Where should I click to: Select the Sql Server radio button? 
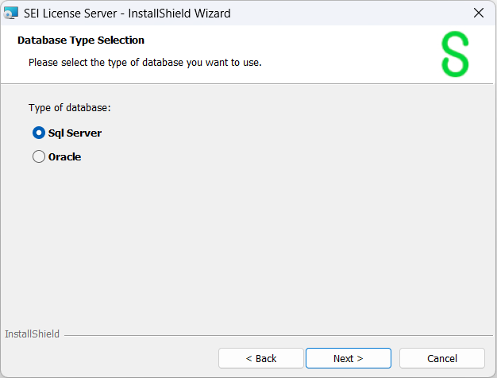point(39,133)
